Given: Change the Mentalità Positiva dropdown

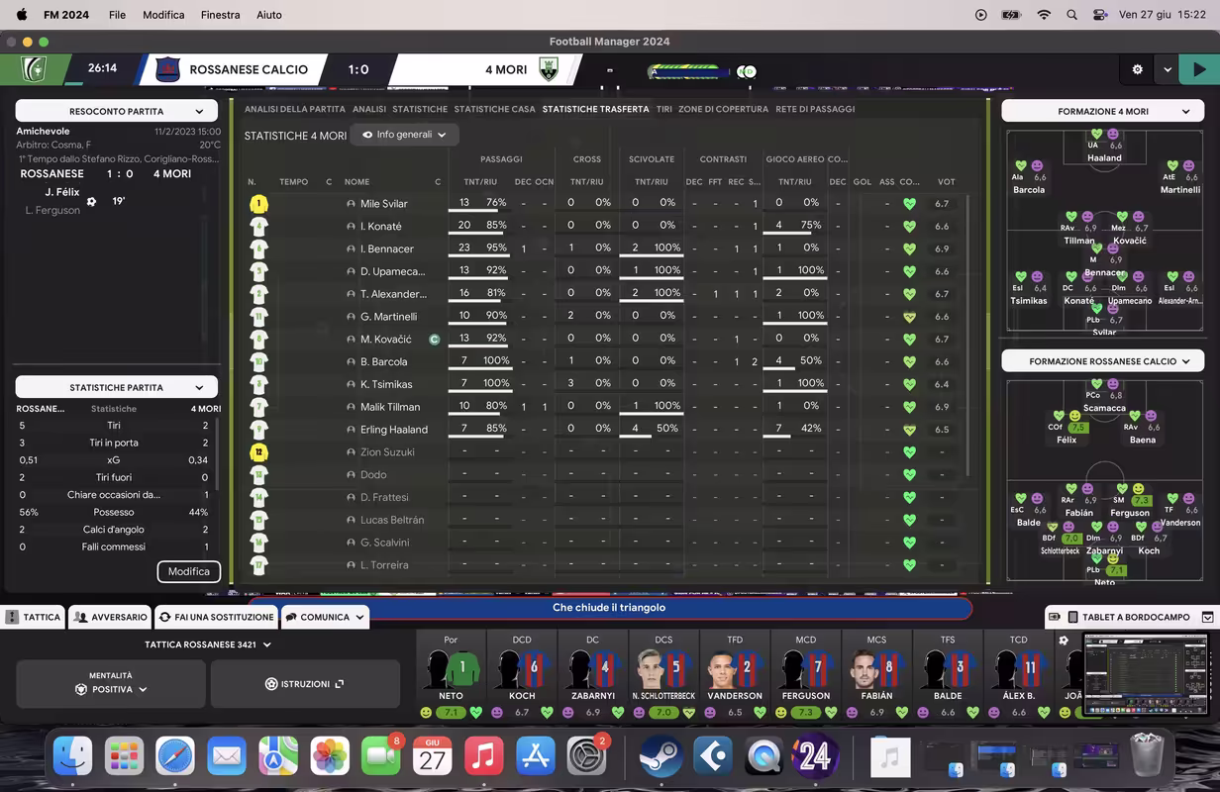Looking at the screenshot, I should [111, 683].
